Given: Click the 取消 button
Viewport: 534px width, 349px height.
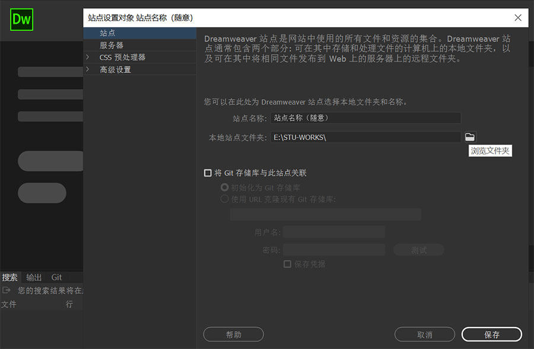Looking at the screenshot, I should pyautogui.click(x=424, y=335).
